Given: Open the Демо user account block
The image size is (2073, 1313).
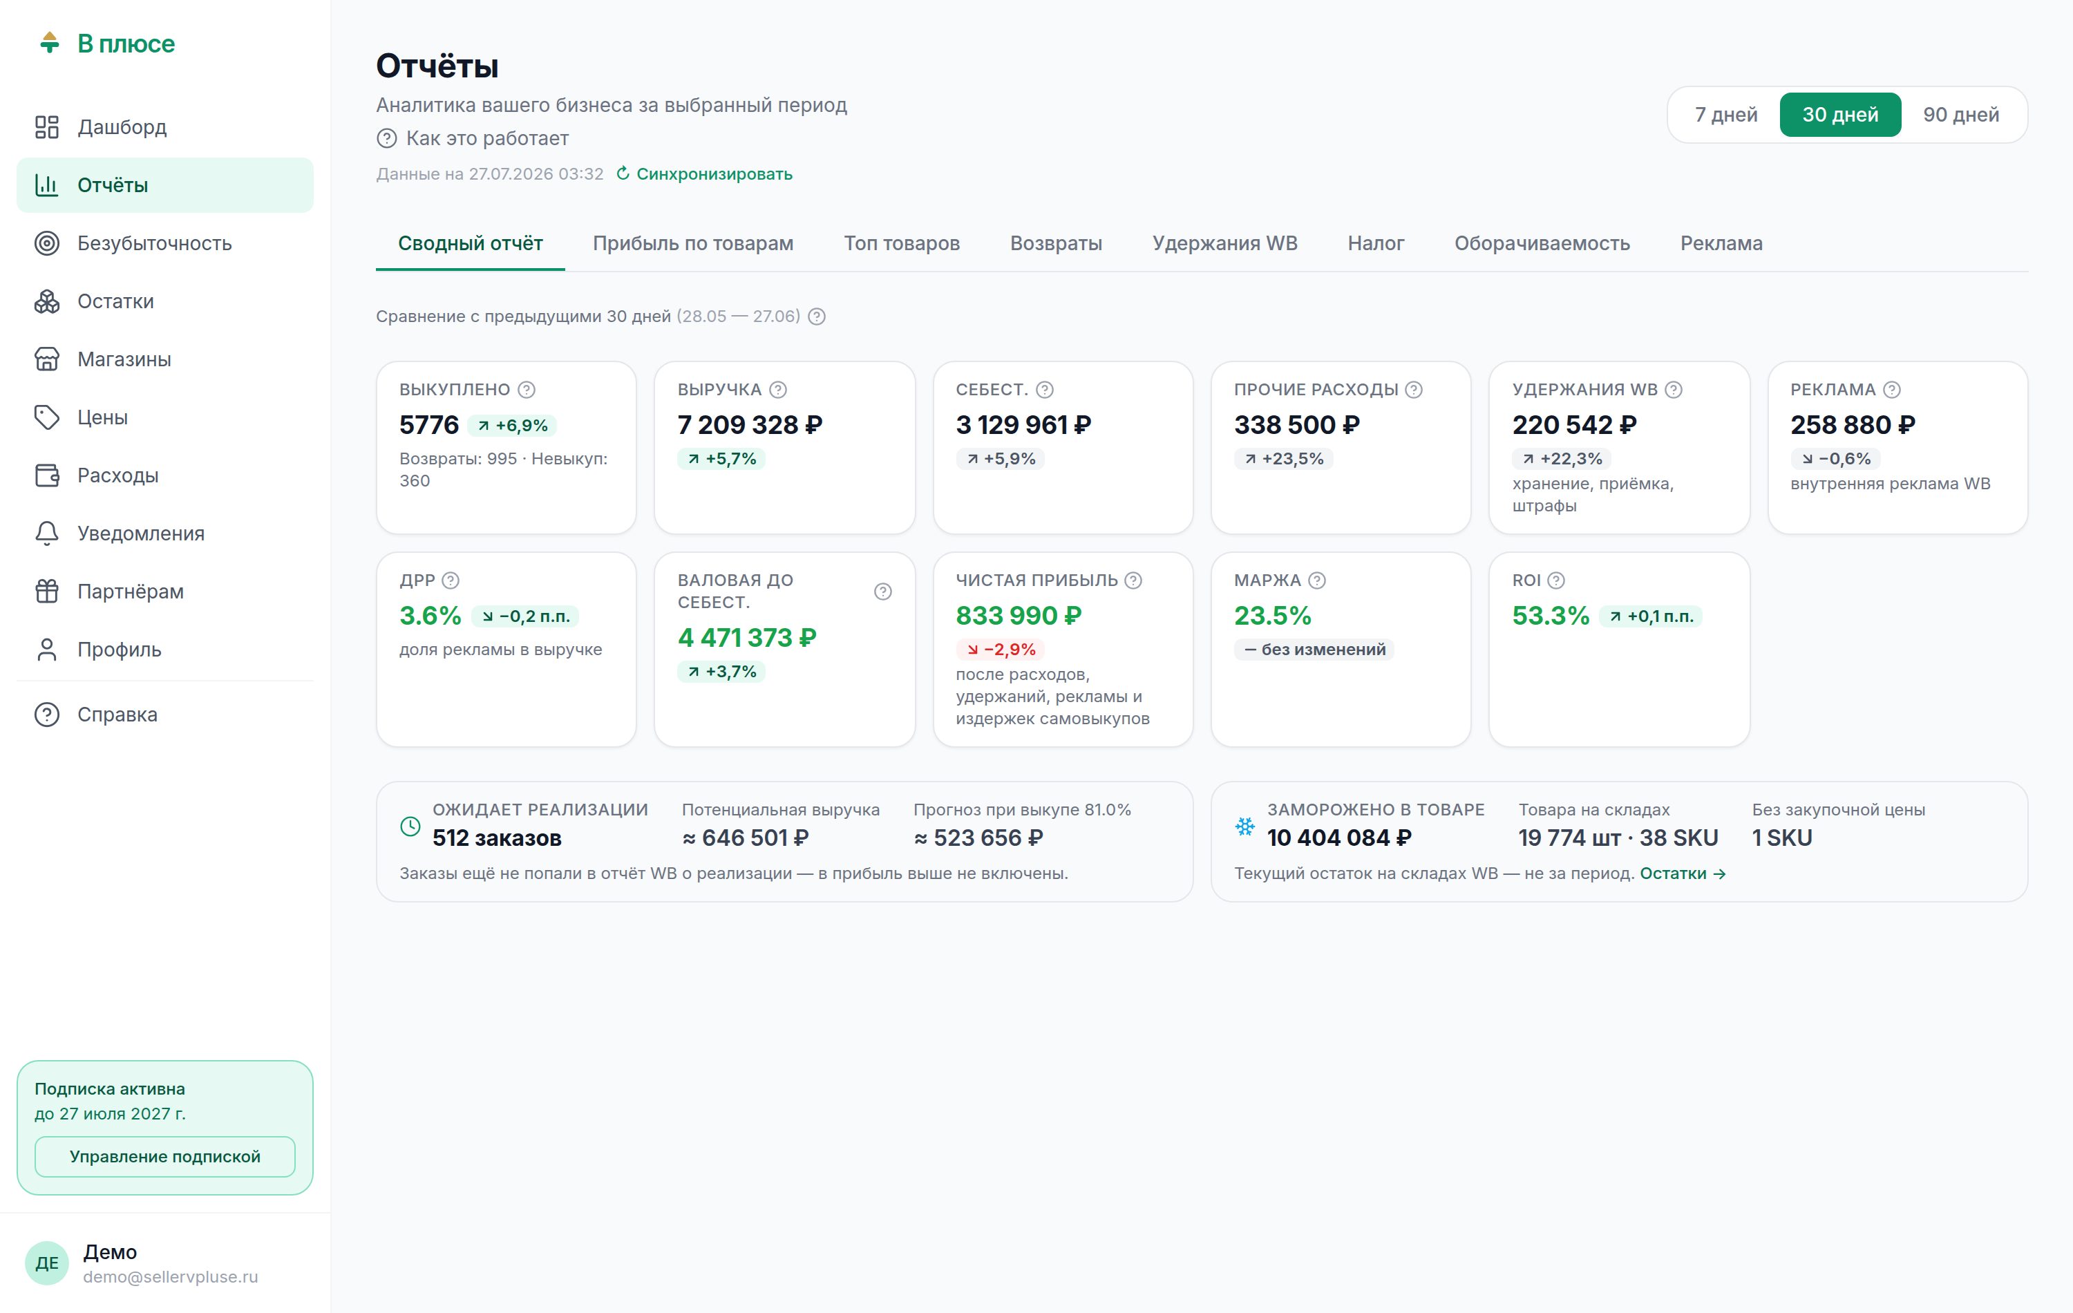Looking at the screenshot, I should [x=142, y=1263].
